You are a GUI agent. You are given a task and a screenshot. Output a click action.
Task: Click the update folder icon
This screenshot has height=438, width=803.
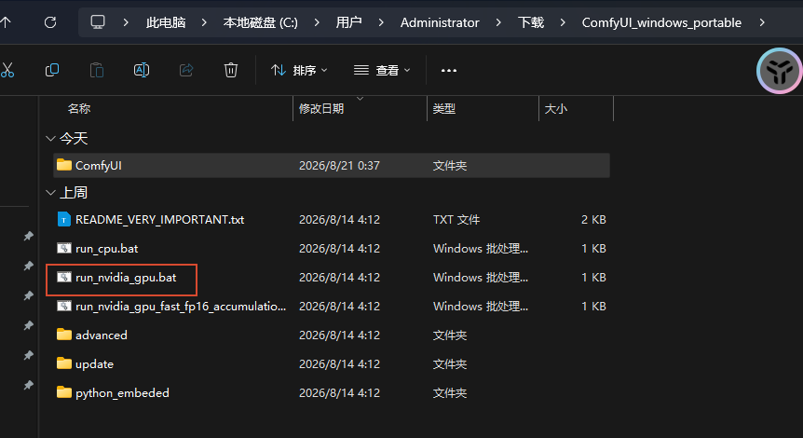coord(64,363)
